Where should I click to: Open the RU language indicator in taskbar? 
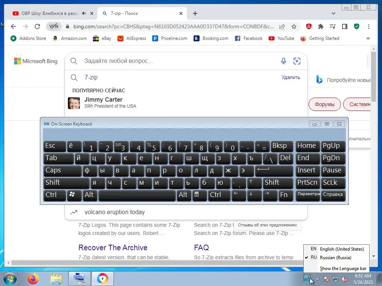click(x=307, y=278)
